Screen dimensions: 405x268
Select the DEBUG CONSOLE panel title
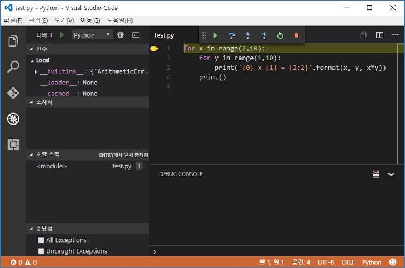pos(181,174)
